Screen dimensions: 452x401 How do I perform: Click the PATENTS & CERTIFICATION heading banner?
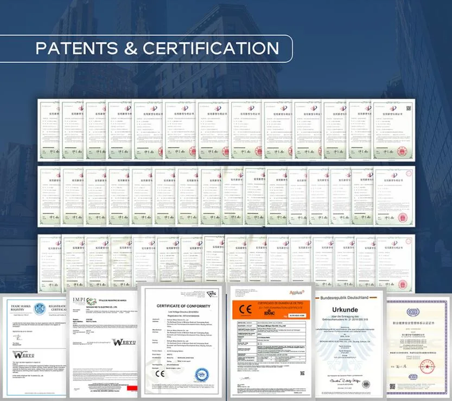[146, 49]
